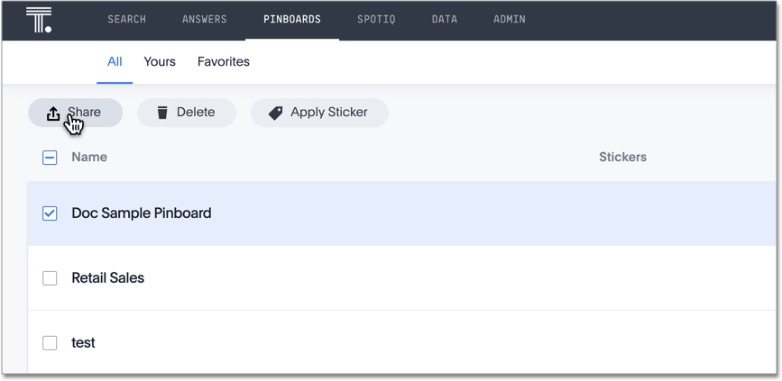Image resolution: width=782 pixels, height=381 pixels.
Task: Switch to the Yours tab
Action: [x=160, y=62]
